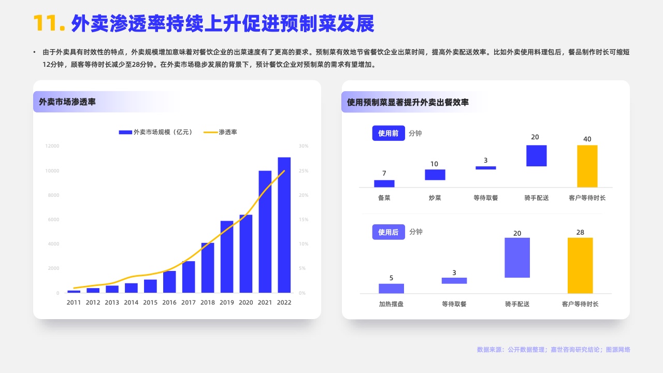Click the 备菜 bar labeled 7
Screen dimensions: 663x373
pyautogui.click(x=384, y=183)
